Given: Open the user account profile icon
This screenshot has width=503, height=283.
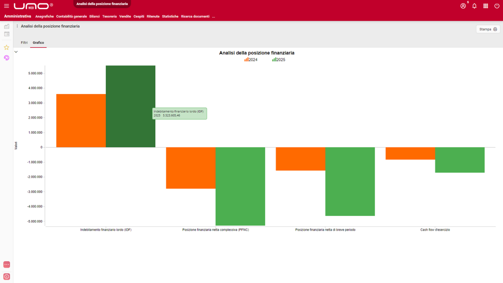Looking at the screenshot, I should [463, 6].
